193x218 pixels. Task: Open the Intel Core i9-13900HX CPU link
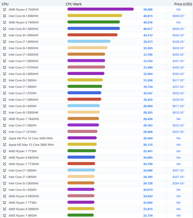tap(23, 29)
